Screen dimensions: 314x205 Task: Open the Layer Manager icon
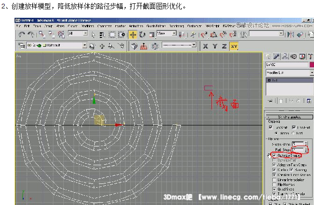tap(22, 46)
